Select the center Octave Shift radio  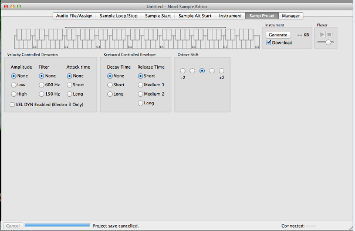click(202, 71)
